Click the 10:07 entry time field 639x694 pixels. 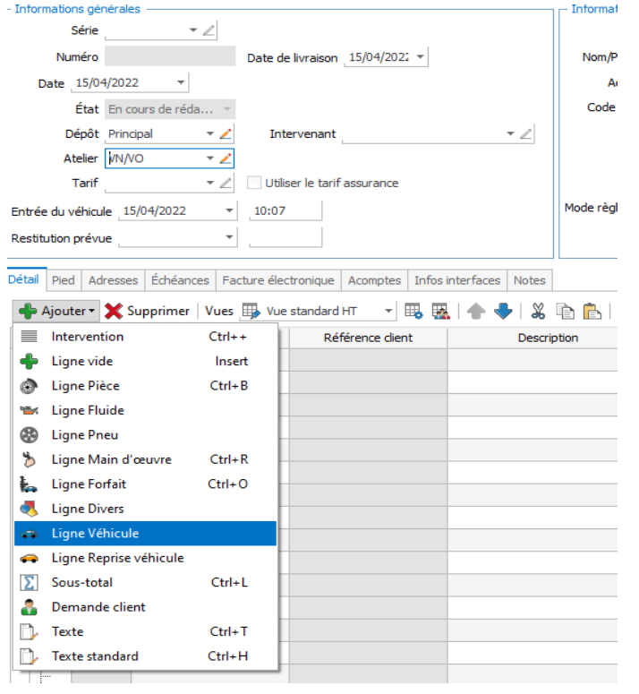tap(285, 210)
